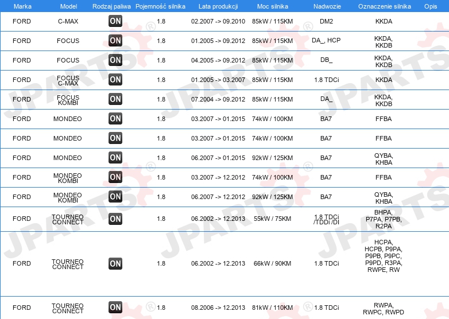Click the ON diesel icon in the FOCUS DB_ row
This screenshot has height=319, width=449.
pyautogui.click(x=115, y=60)
